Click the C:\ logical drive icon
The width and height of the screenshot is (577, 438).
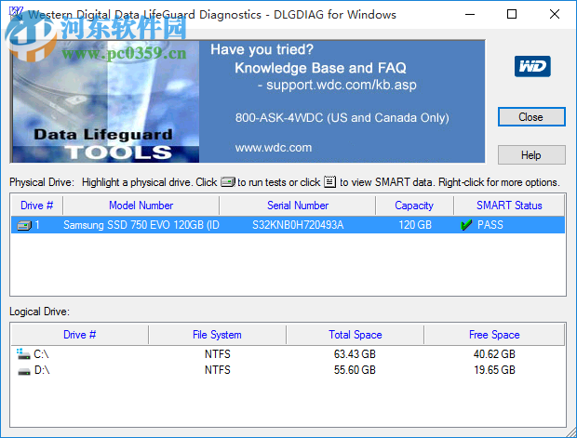pos(23,354)
